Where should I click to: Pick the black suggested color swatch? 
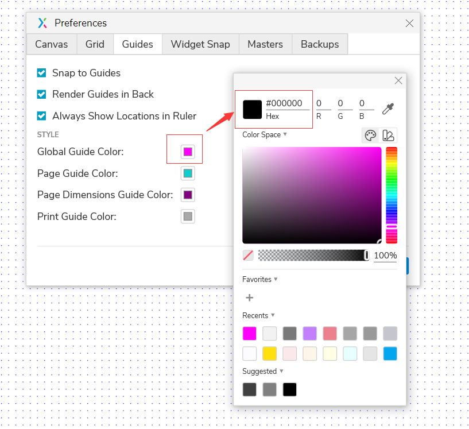tap(290, 389)
